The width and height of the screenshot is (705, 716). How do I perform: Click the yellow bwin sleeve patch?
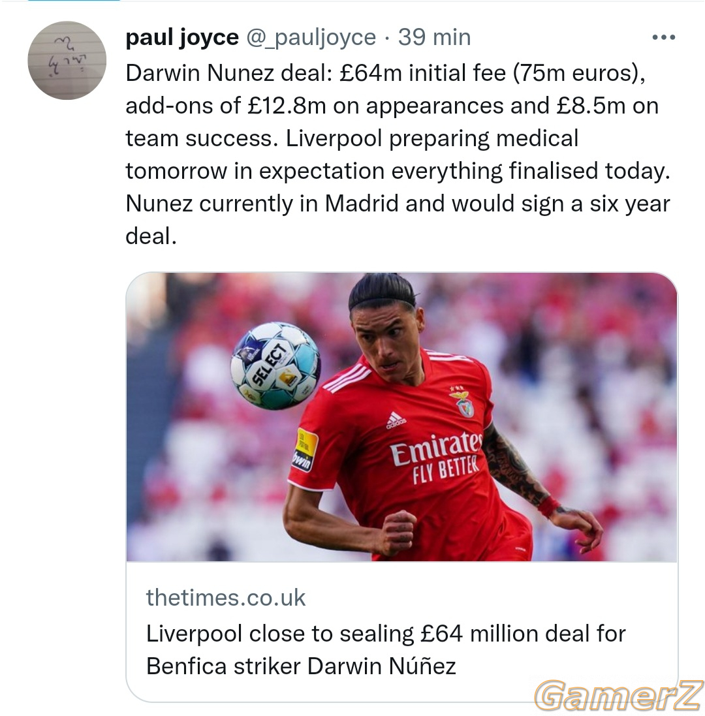pyautogui.click(x=305, y=450)
